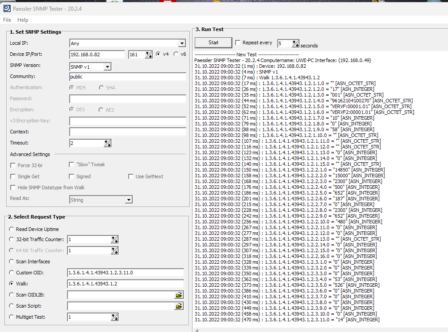Image resolution: width=448 pixels, height=332 pixels.
Task: Click the Scan Script path field
Action: (x=121, y=306)
